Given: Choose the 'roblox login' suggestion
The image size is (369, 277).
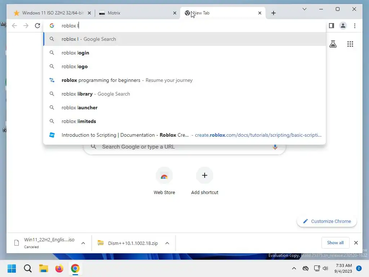Looking at the screenshot, I should pos(184,53).
